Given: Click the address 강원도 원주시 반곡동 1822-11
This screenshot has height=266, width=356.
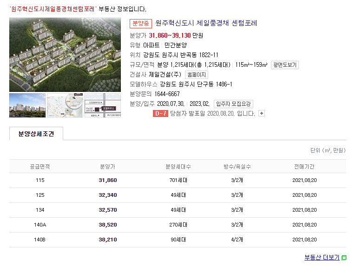Looking at the screenshot, I should point(180,55).
